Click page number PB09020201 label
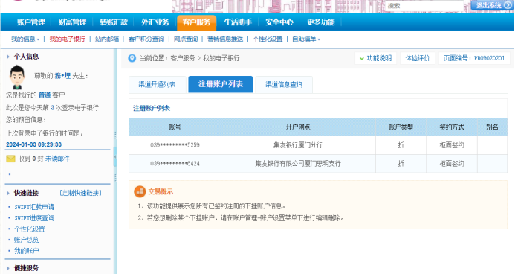The height and width of the screenshot is (274, 515). (x=474, y=58)
